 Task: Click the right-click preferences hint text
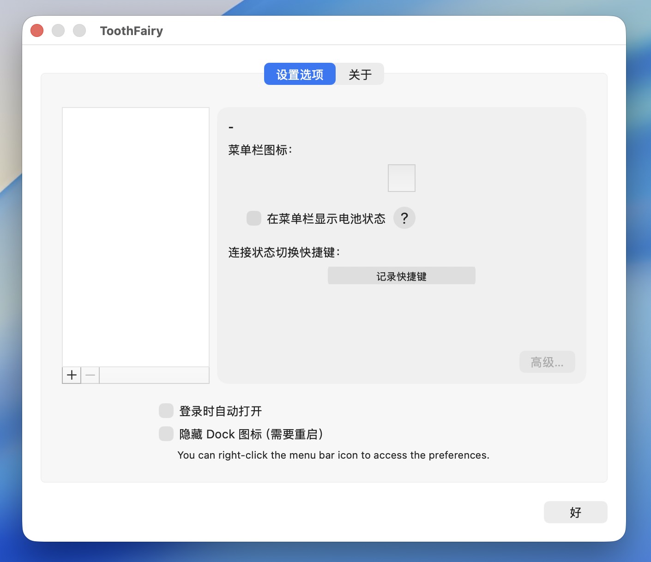(333, 455)
